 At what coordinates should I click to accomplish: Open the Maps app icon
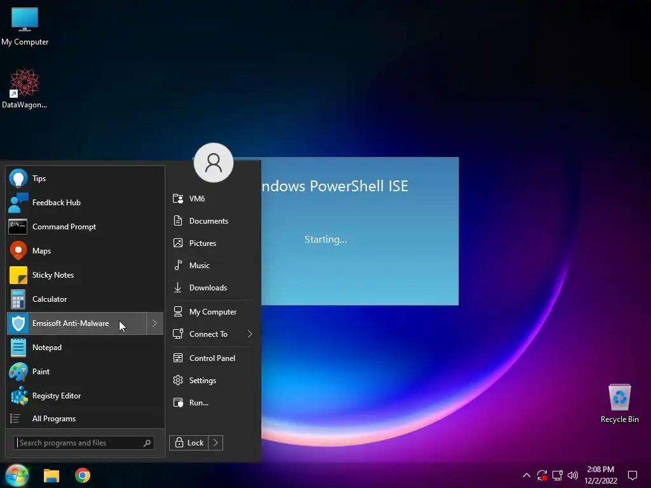(18, 250)
